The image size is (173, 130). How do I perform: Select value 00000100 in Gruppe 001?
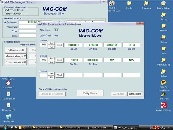tap(112, 45)
